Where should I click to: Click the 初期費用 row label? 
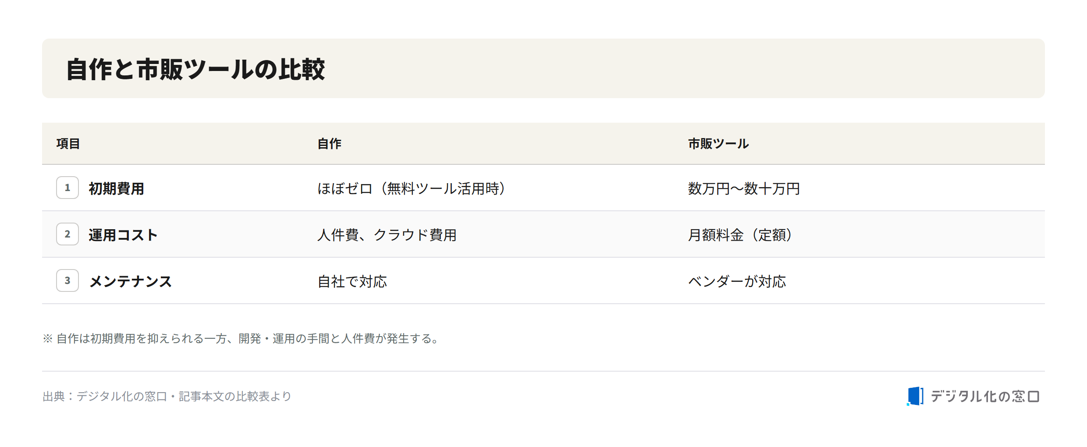click(116, 188)
